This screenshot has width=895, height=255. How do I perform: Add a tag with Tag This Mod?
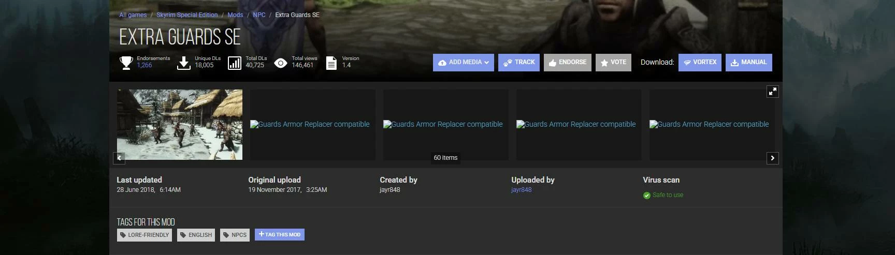point(280,235)
